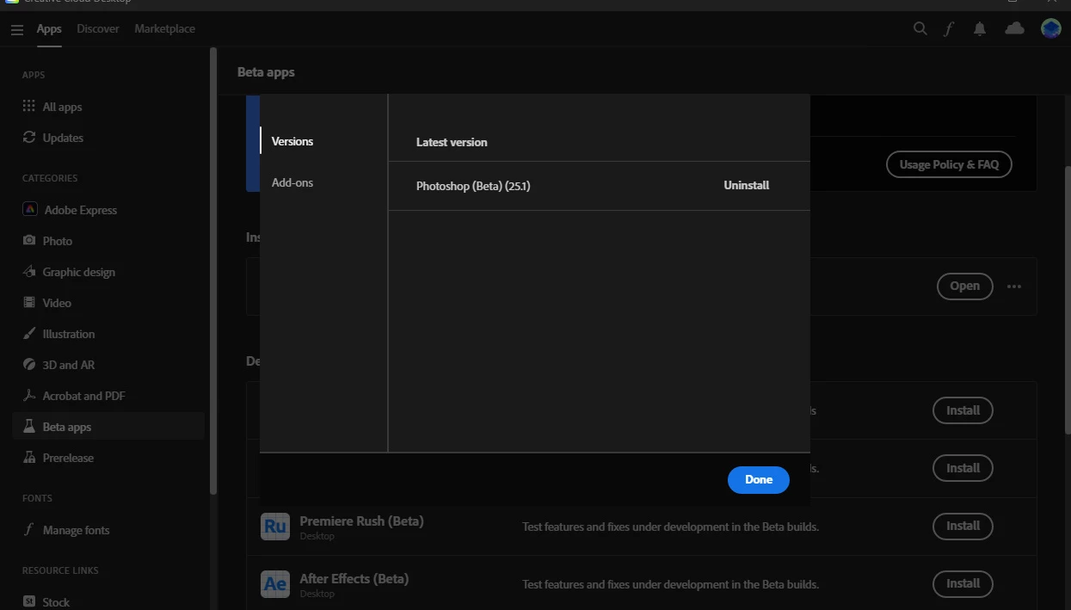1071x610 pixels.
Task: Install After Effects (Beta)
Action: coord(963,583)
